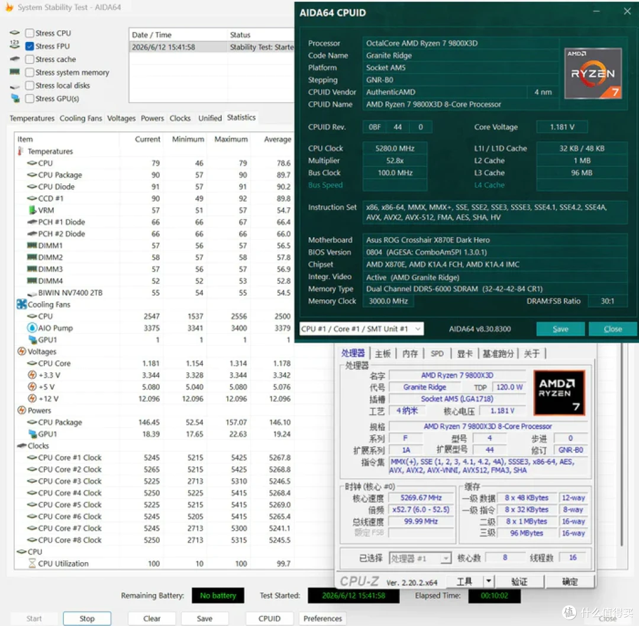
Task: Click the Minimum column header
Action: point(188,140)
